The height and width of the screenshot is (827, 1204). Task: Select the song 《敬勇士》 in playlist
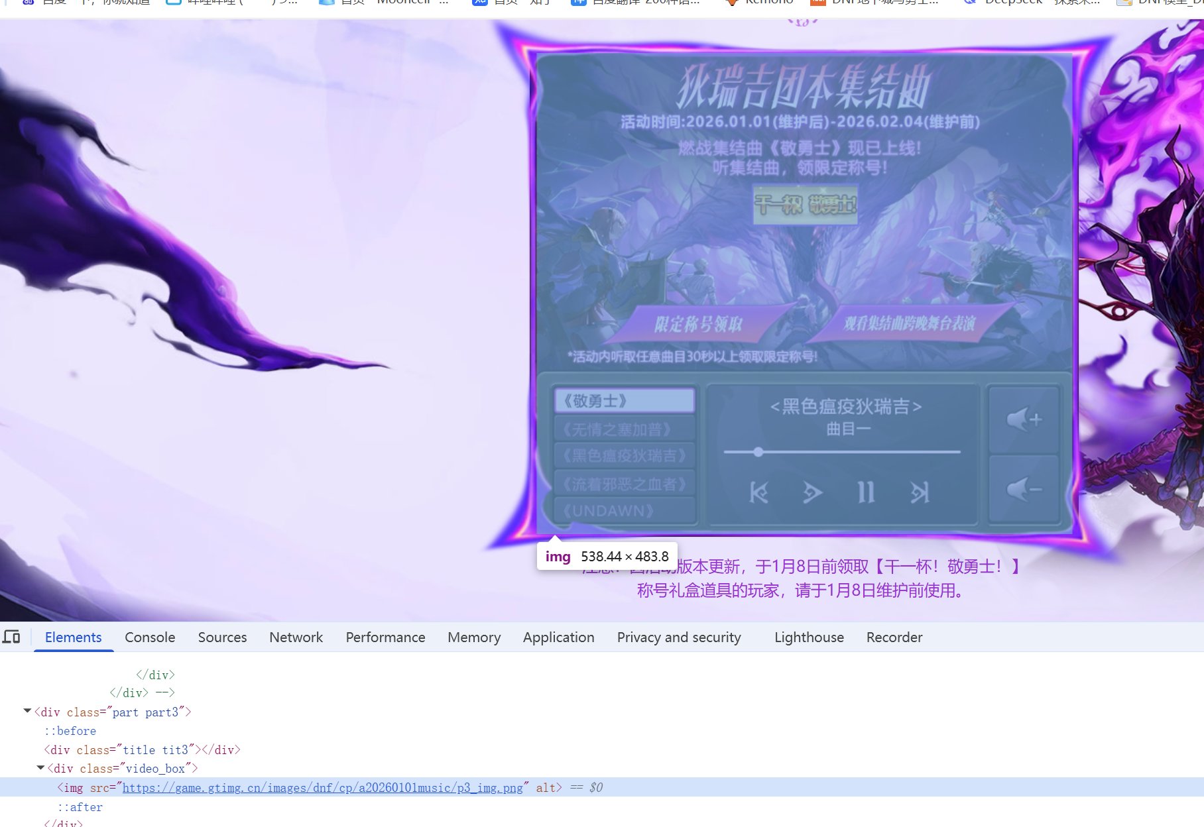pos(624,401)
